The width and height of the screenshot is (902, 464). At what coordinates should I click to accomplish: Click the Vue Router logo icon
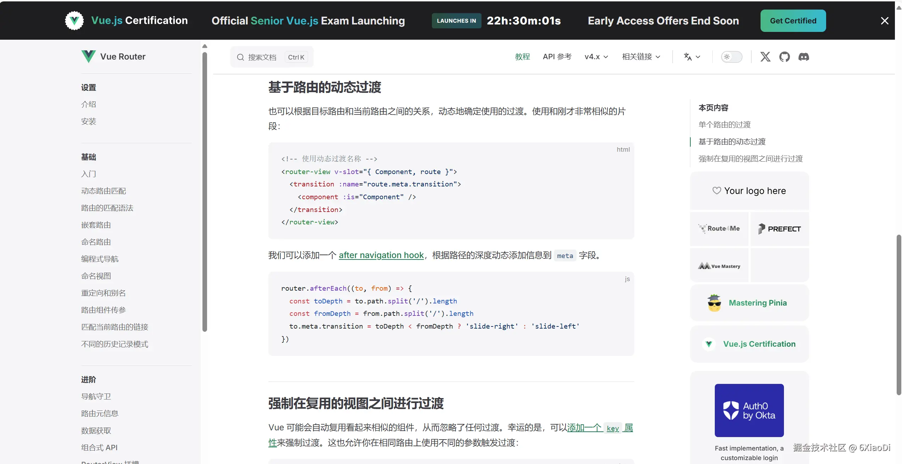pos(88,56)
